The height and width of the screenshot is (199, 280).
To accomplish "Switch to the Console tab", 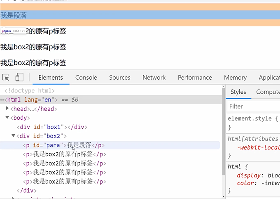I will (86, 78).
